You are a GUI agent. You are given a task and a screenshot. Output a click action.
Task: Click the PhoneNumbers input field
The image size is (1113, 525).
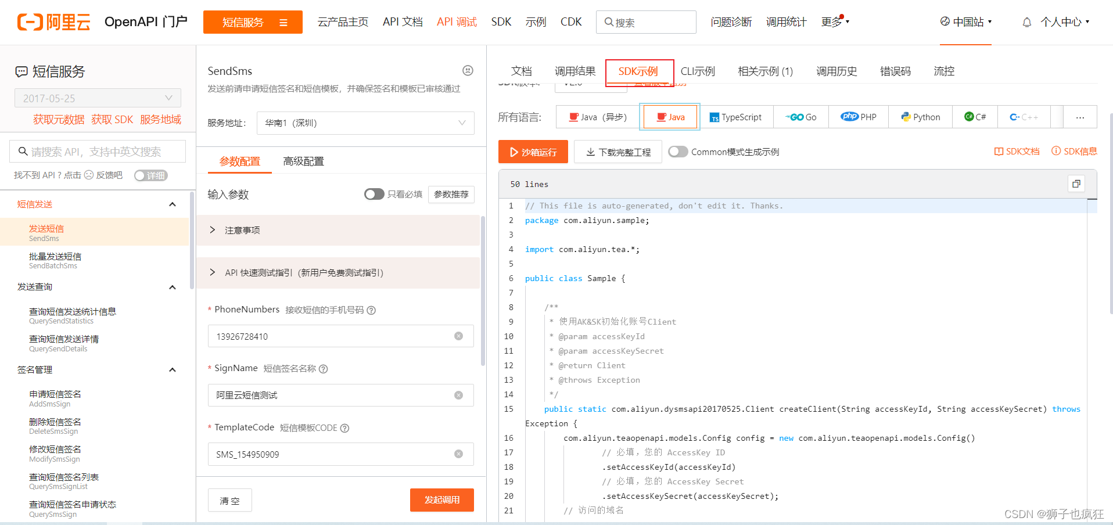coord(341,336)
